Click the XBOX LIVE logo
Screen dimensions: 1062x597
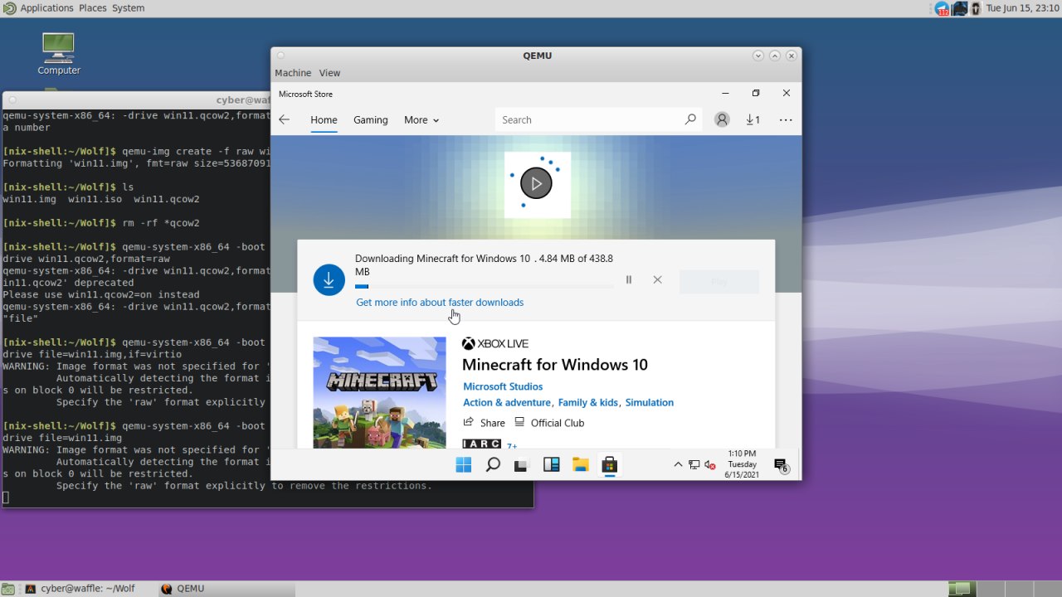tap(495, 343)
